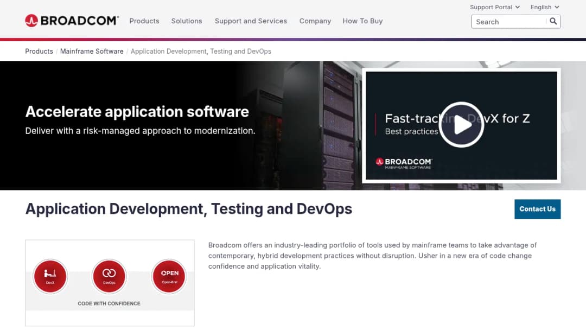Click the Broadcom logo in header

tap(72, 21)
